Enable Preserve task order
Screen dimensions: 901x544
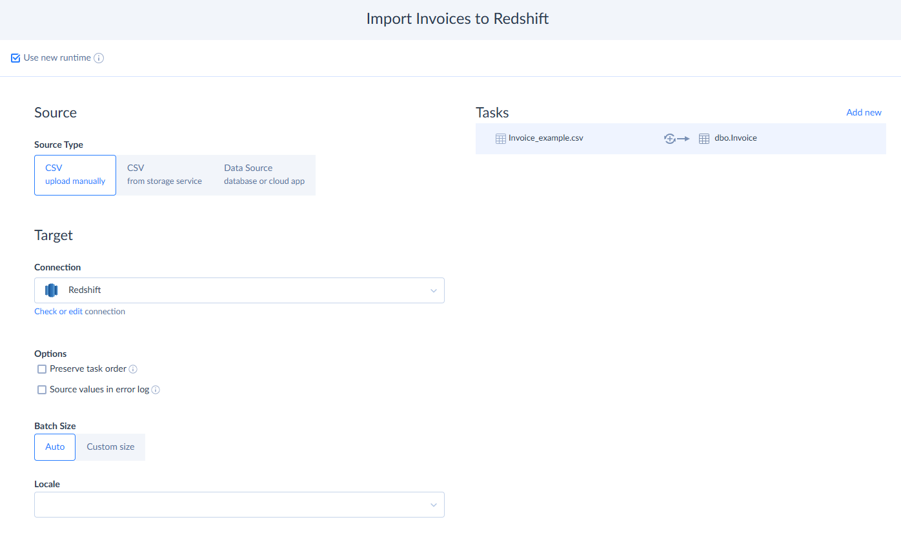click(42, 368)
